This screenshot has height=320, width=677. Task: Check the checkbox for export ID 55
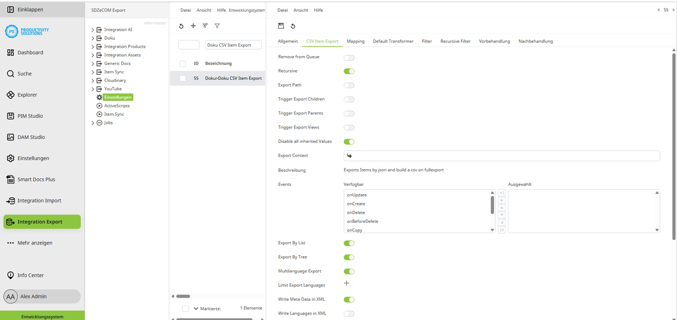182,78
